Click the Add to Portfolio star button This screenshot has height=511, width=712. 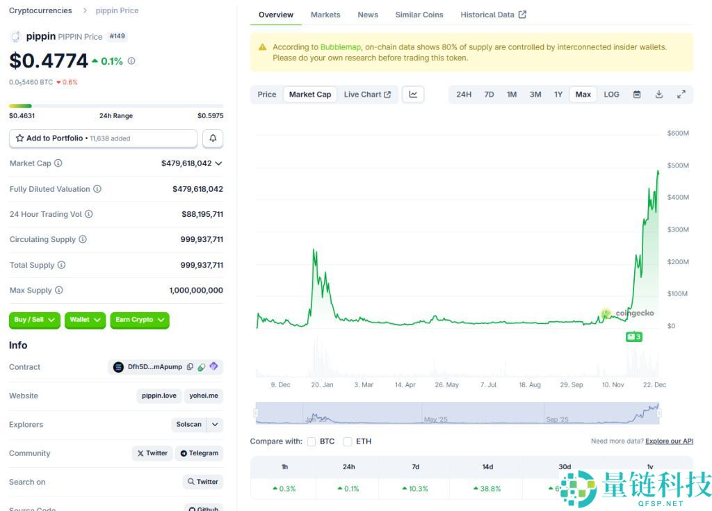click(103, 138)
